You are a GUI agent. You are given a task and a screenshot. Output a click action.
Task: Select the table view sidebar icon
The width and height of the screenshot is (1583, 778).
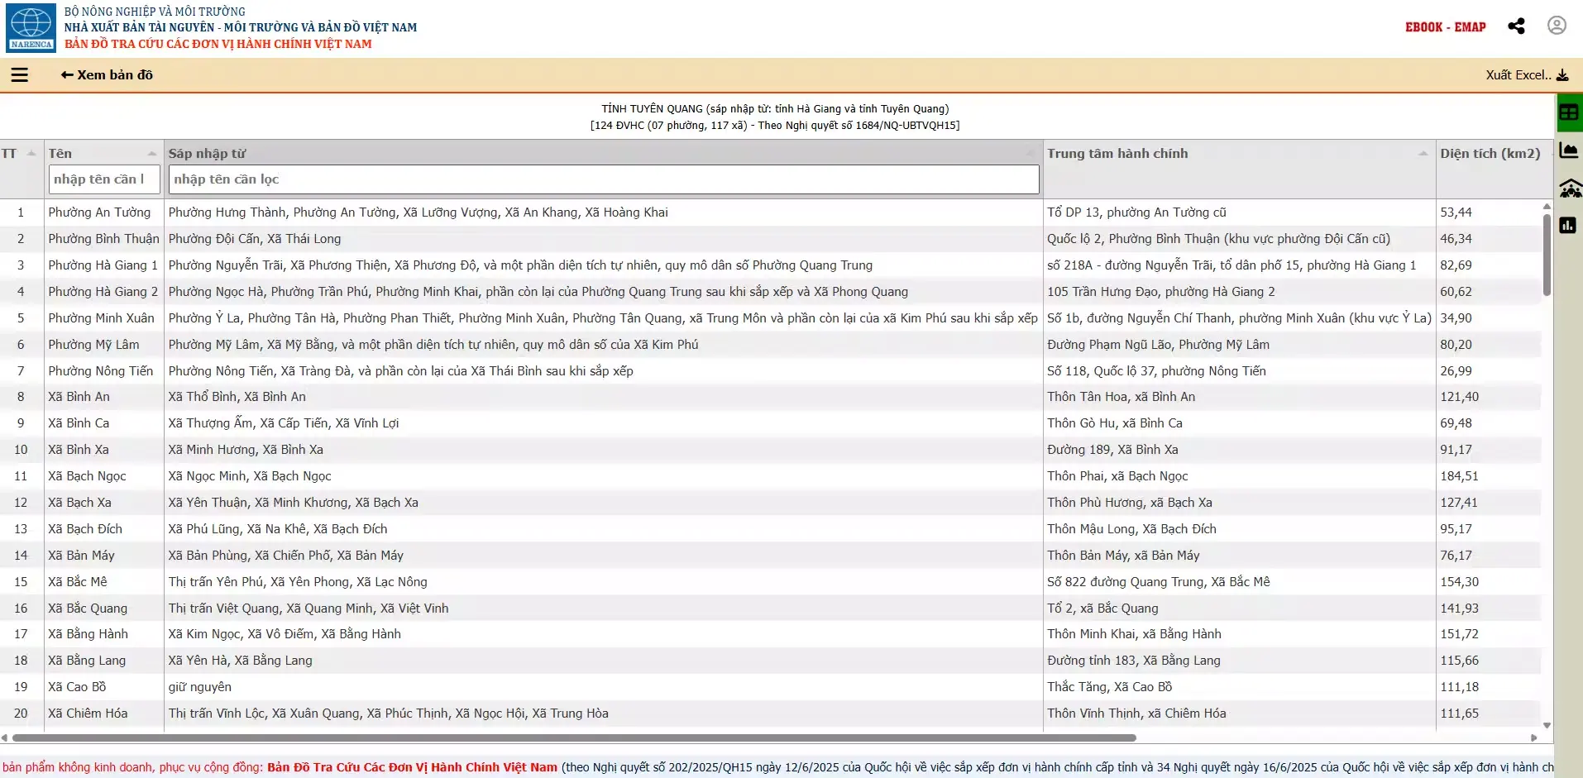click(x=1568, y=113)
